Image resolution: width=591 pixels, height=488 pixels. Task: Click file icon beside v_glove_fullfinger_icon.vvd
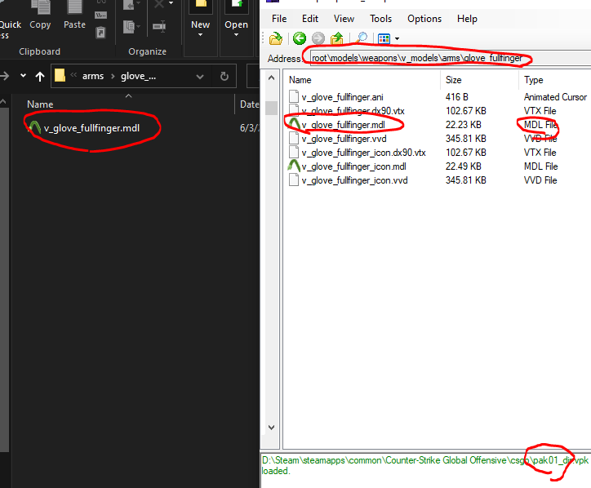(294, 180)
